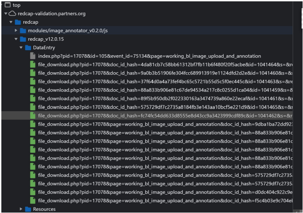Expand the Resources folder arrow

21,209
